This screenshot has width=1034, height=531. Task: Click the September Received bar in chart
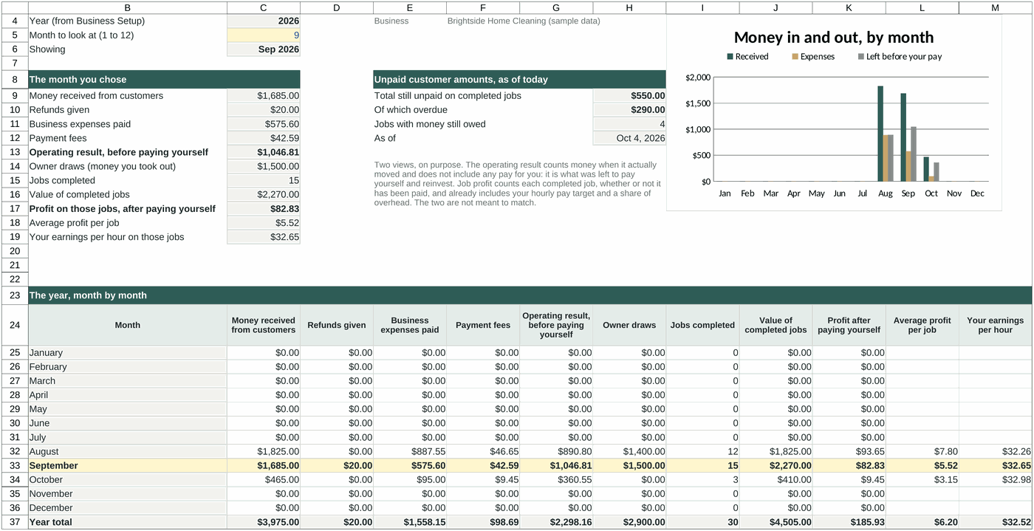click(903, 137)
